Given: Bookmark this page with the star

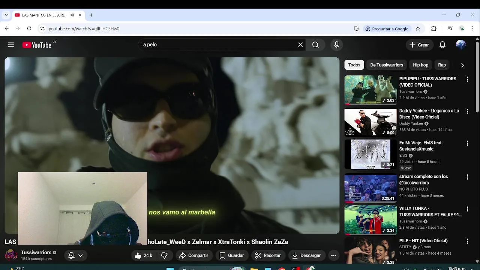Looking at the screenshot, I should pyautogui.click(x=418, y=28).
